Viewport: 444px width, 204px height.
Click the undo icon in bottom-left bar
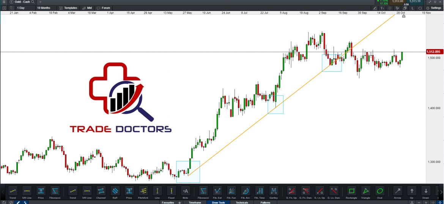pos(4,202)
